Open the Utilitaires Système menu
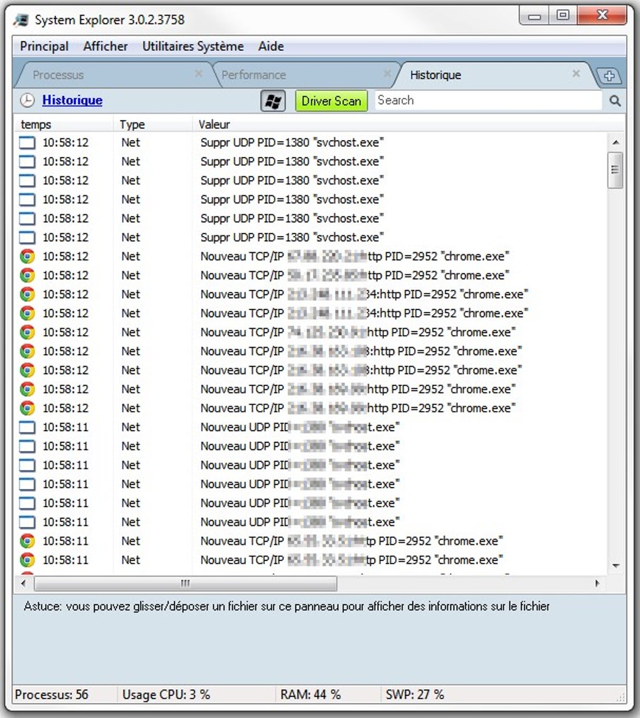Image resolution: width=640 pixels, height=718 pixels. click(x=194, y=46)
